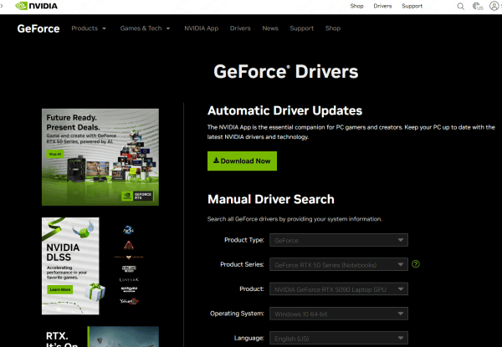Click the GeForce brand logo text

38,28
